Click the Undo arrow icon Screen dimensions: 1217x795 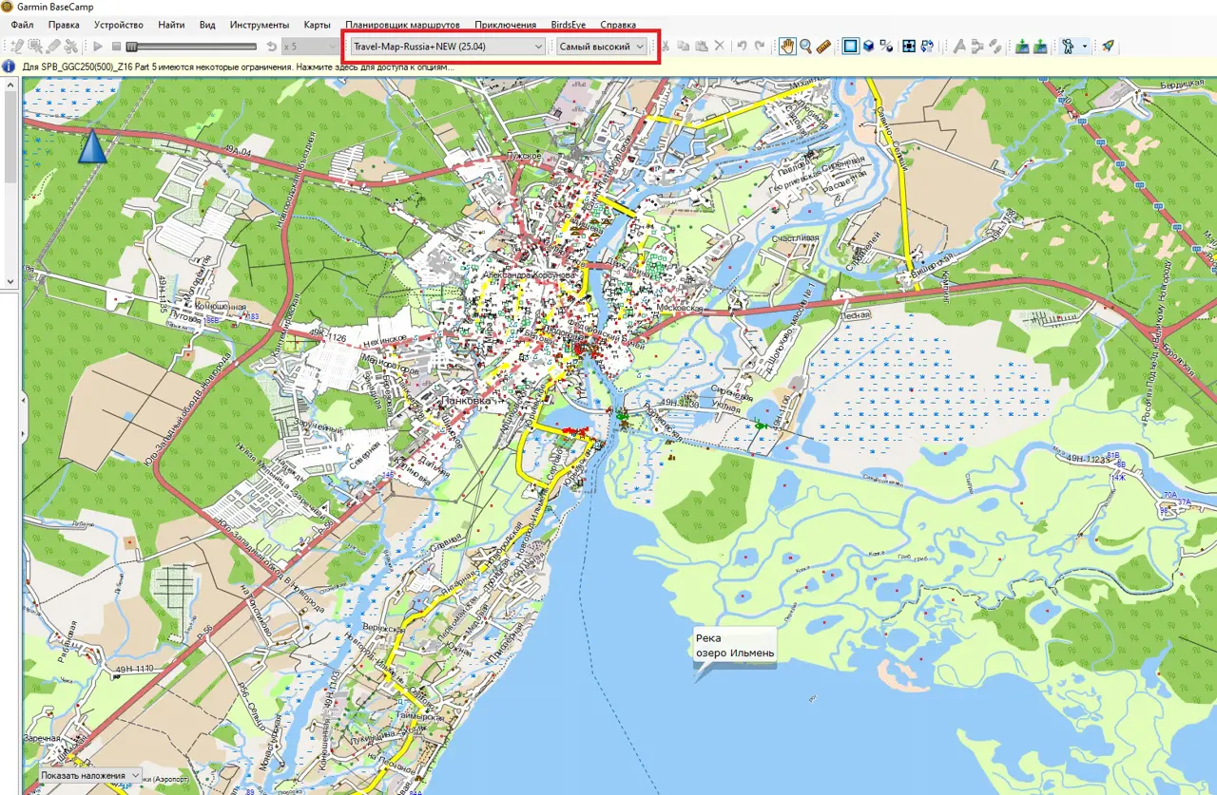coord(742,46)
